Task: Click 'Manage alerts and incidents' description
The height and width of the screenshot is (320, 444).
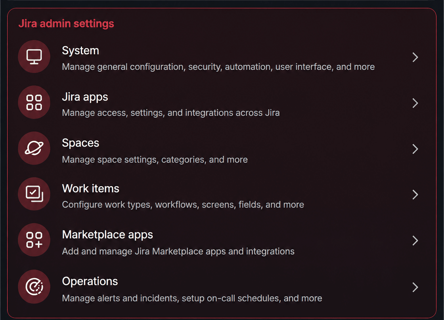Action: click(192, 298)
